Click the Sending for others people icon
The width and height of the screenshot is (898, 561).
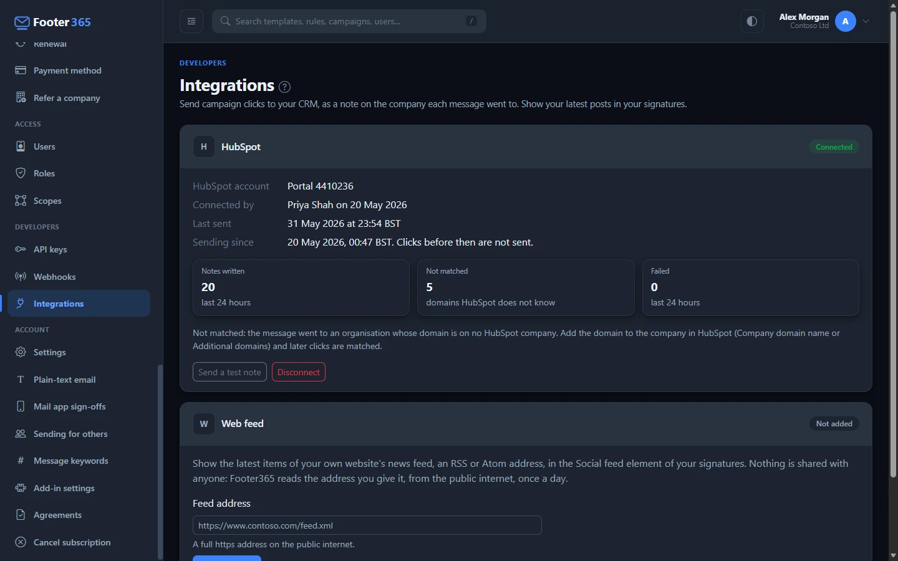(21, 434)
